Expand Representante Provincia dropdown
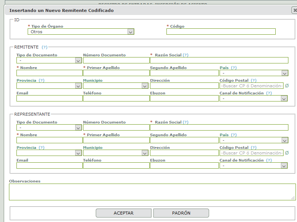 pos(49,153)
